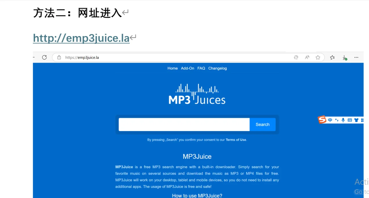
Task: Open the Sogou toolbox grid menu
Action: click(x=362, y=120)
